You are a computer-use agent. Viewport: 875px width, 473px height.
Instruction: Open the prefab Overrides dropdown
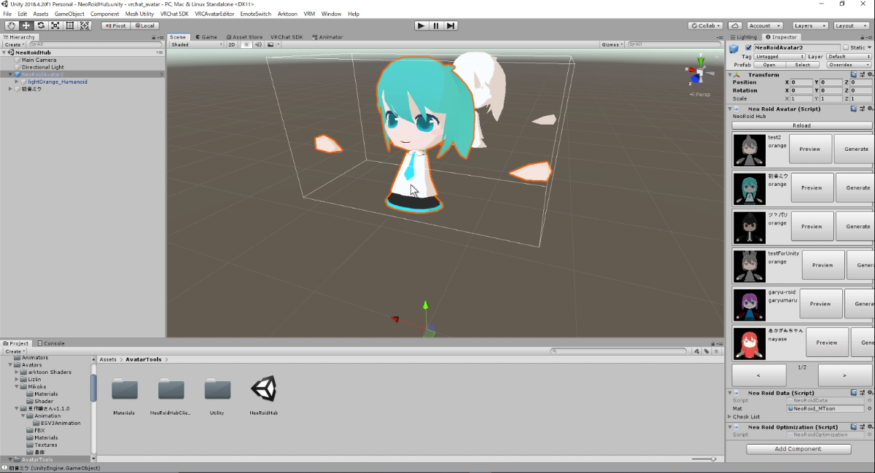[x=849, y=64]
